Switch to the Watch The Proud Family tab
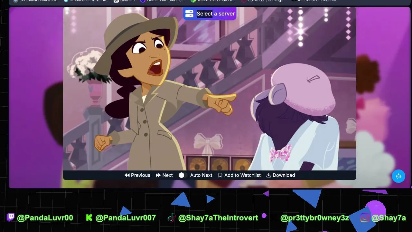The image size is (412, 232). tap(213, 1)
